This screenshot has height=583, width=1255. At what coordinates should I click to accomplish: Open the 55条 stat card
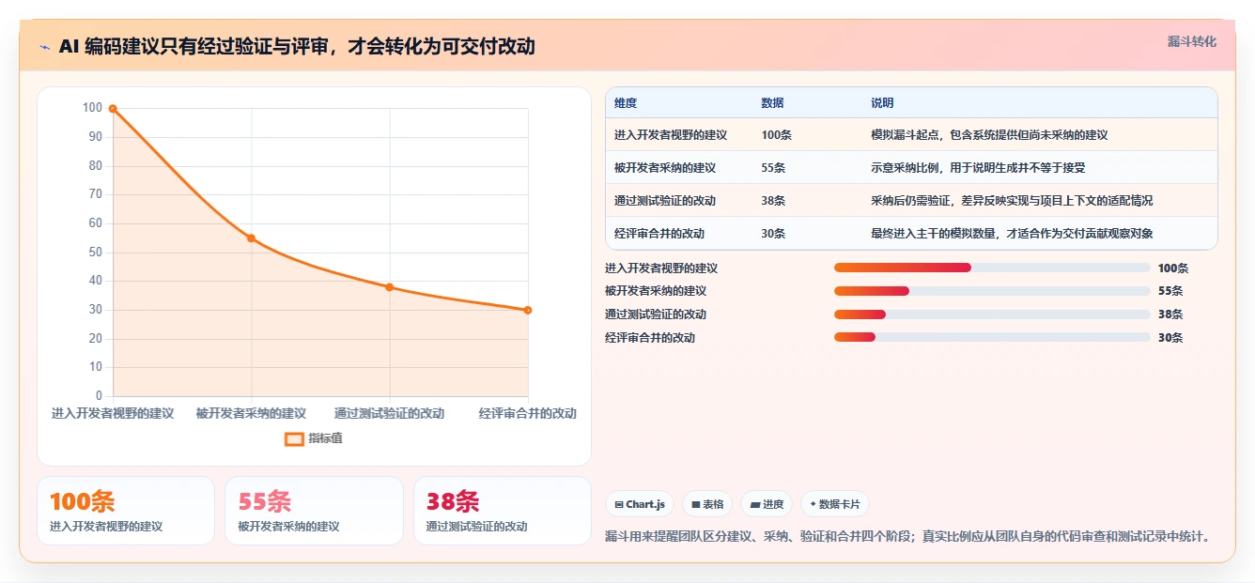(x=314, y=511)
